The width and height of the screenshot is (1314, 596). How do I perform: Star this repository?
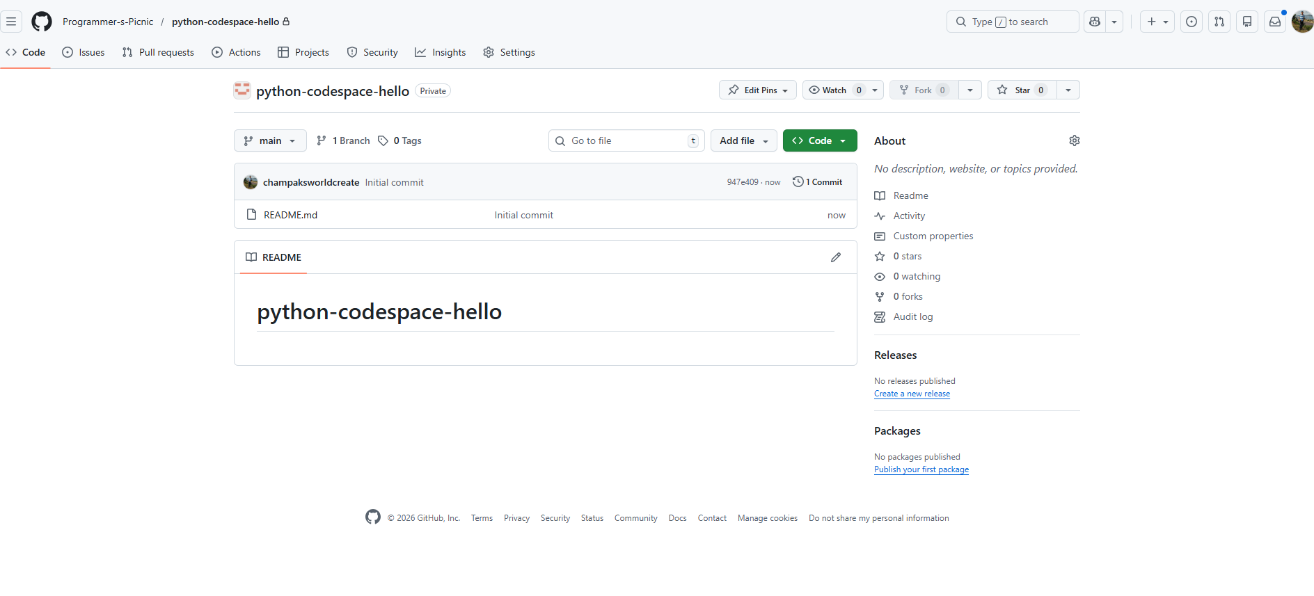1022,90
